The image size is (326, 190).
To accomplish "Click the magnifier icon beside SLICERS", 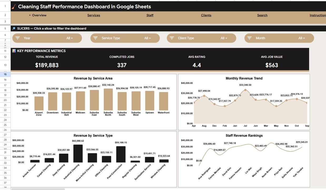I will (x=14, y=28).
